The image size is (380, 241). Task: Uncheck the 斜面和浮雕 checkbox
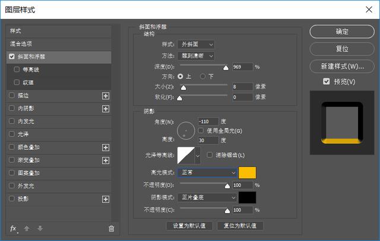pyautogui.click(x=12, y=57)
